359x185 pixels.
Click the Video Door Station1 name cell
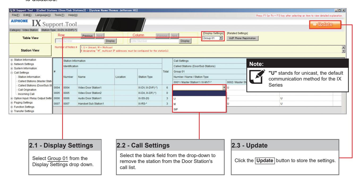[96, 87]
